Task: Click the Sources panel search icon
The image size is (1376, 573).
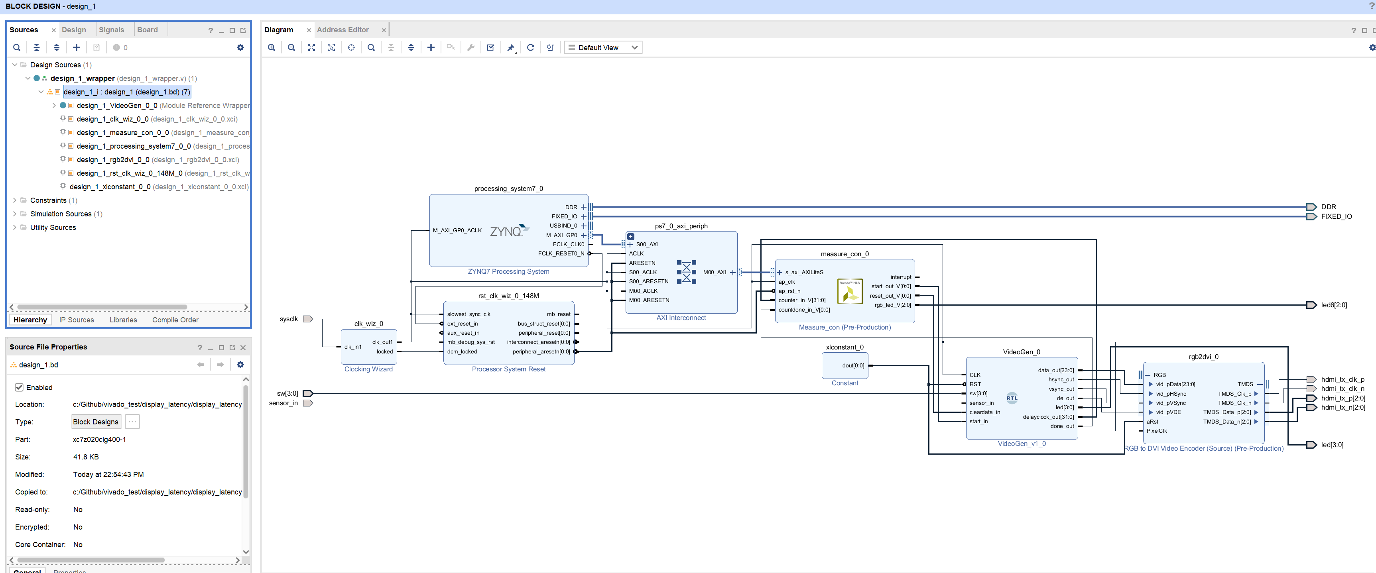Action: pyautogui.click(x=17, y=47)
